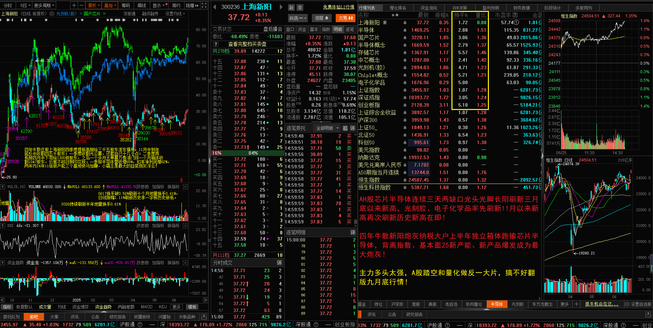
Task: Toggle 模板 template button
Action: pyautogui.click(x=192, y=307)
